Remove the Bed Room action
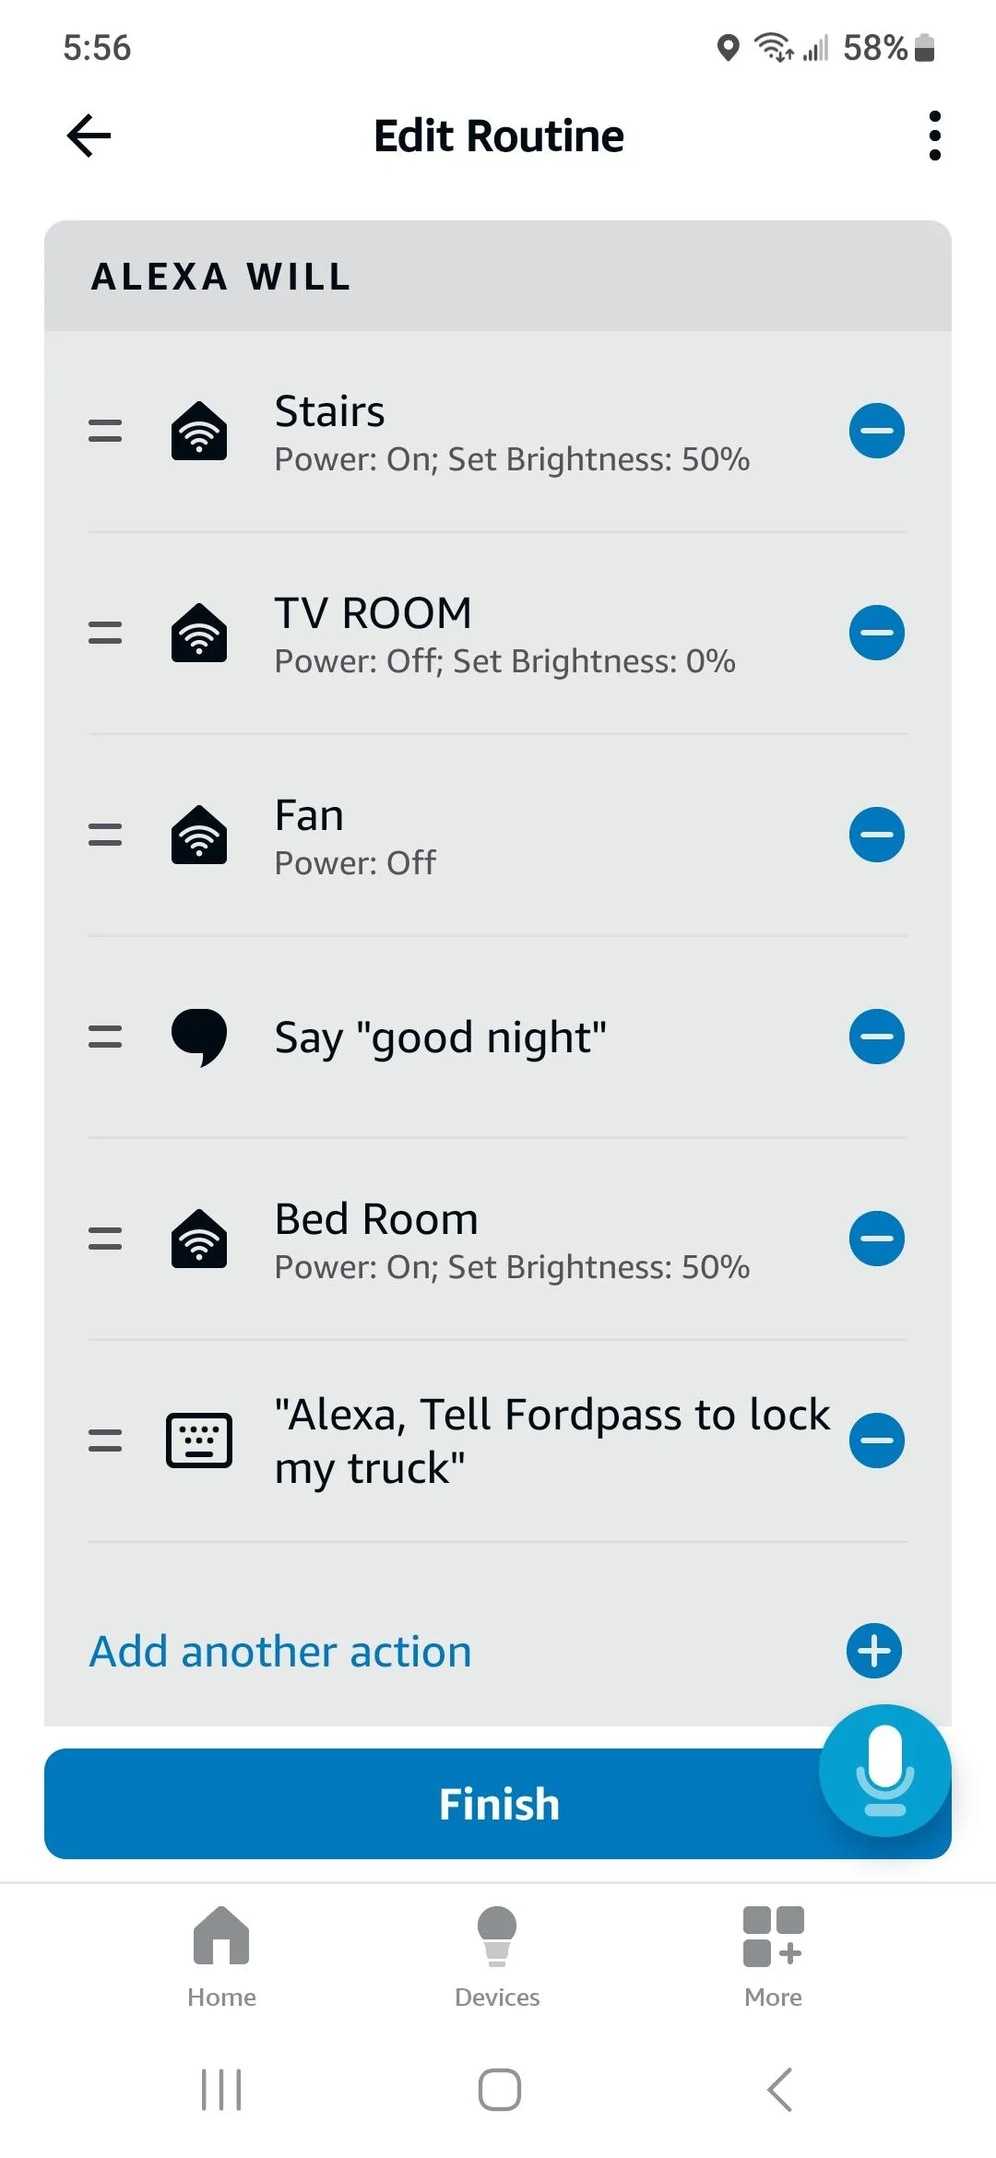Viewport: 996px width, 2158px height. [876, 1239]
